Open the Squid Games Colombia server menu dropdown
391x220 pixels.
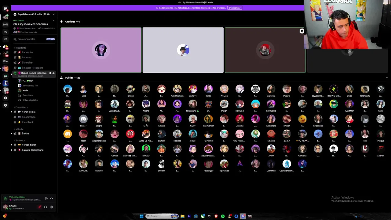pos(34,14)
